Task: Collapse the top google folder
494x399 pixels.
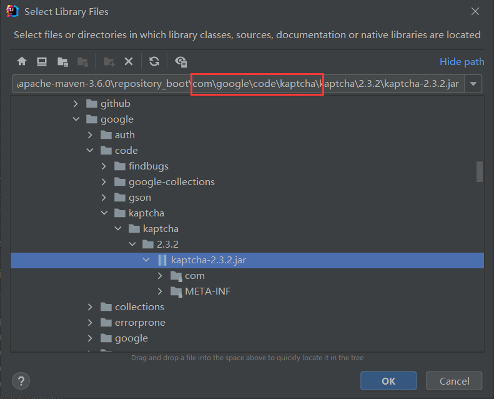Action: tap(76, 119)
